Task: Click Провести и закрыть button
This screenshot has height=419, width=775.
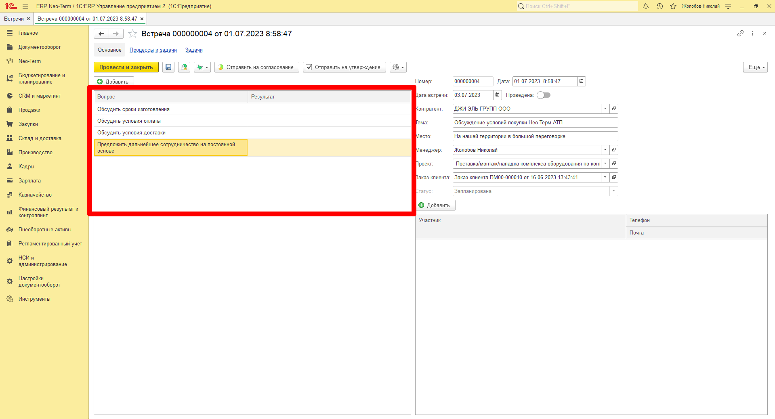Action: 126,67
